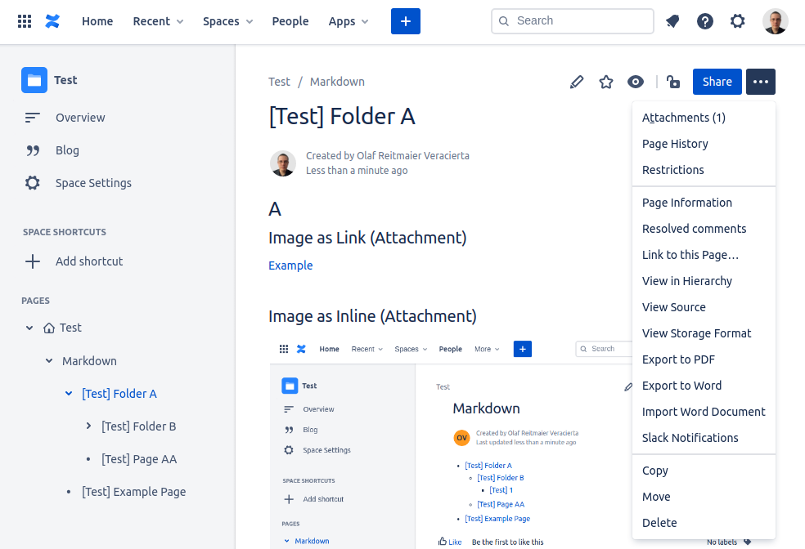Collapse the Markdown tree node

coord(49,360)
